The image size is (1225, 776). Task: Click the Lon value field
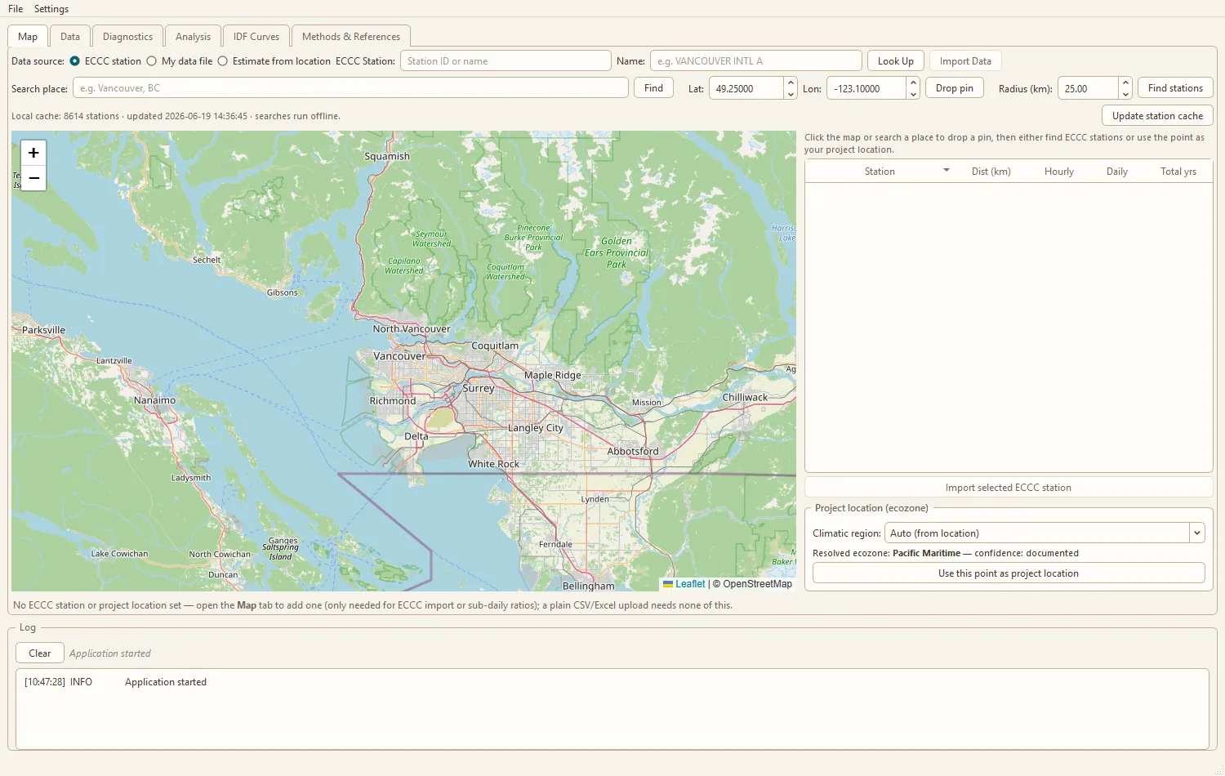[866, 88]
